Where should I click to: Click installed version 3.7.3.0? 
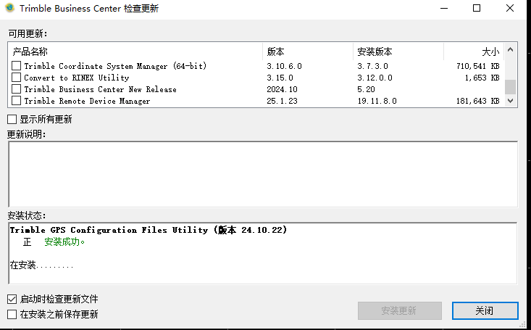pos(372,66)
